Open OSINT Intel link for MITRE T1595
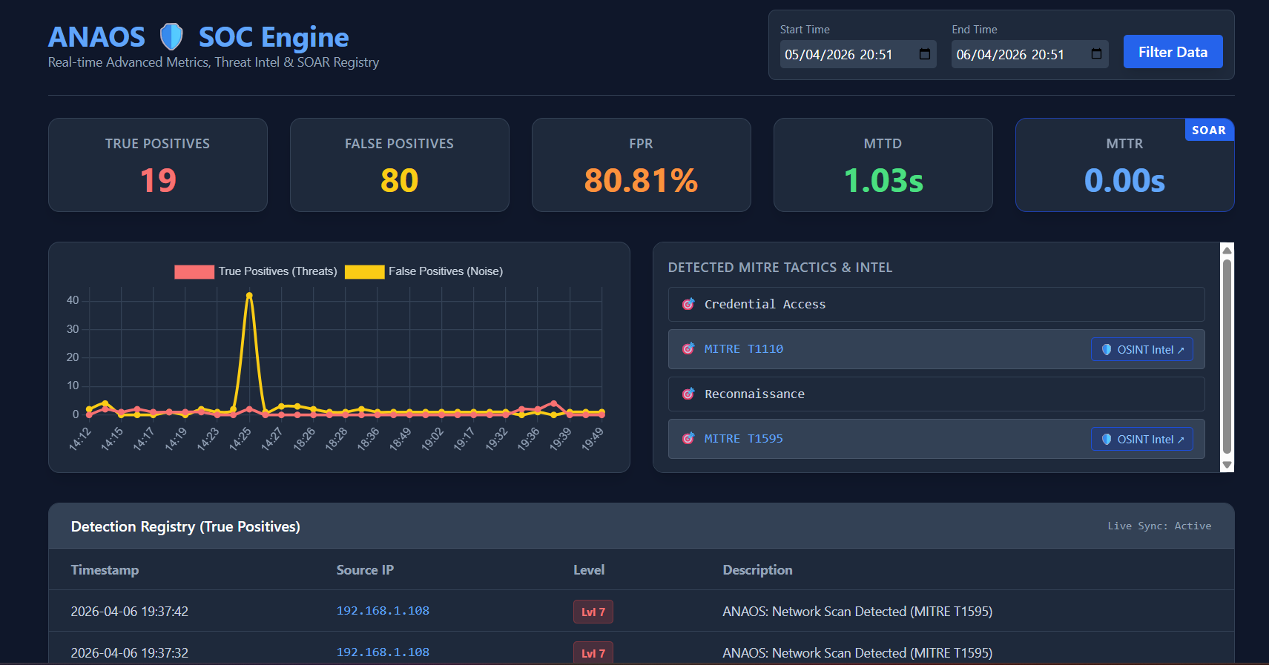Image resolution: width=1269 pixels, height=665 pixels. coord(1142,439)
